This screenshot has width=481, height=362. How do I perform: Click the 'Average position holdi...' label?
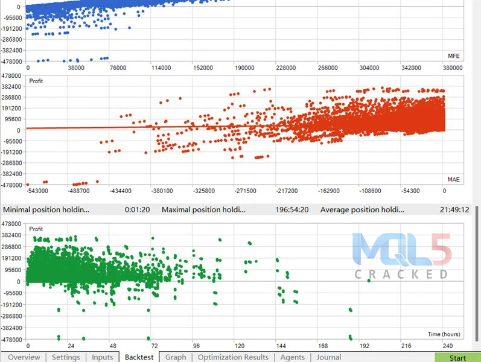coord(362,209)
